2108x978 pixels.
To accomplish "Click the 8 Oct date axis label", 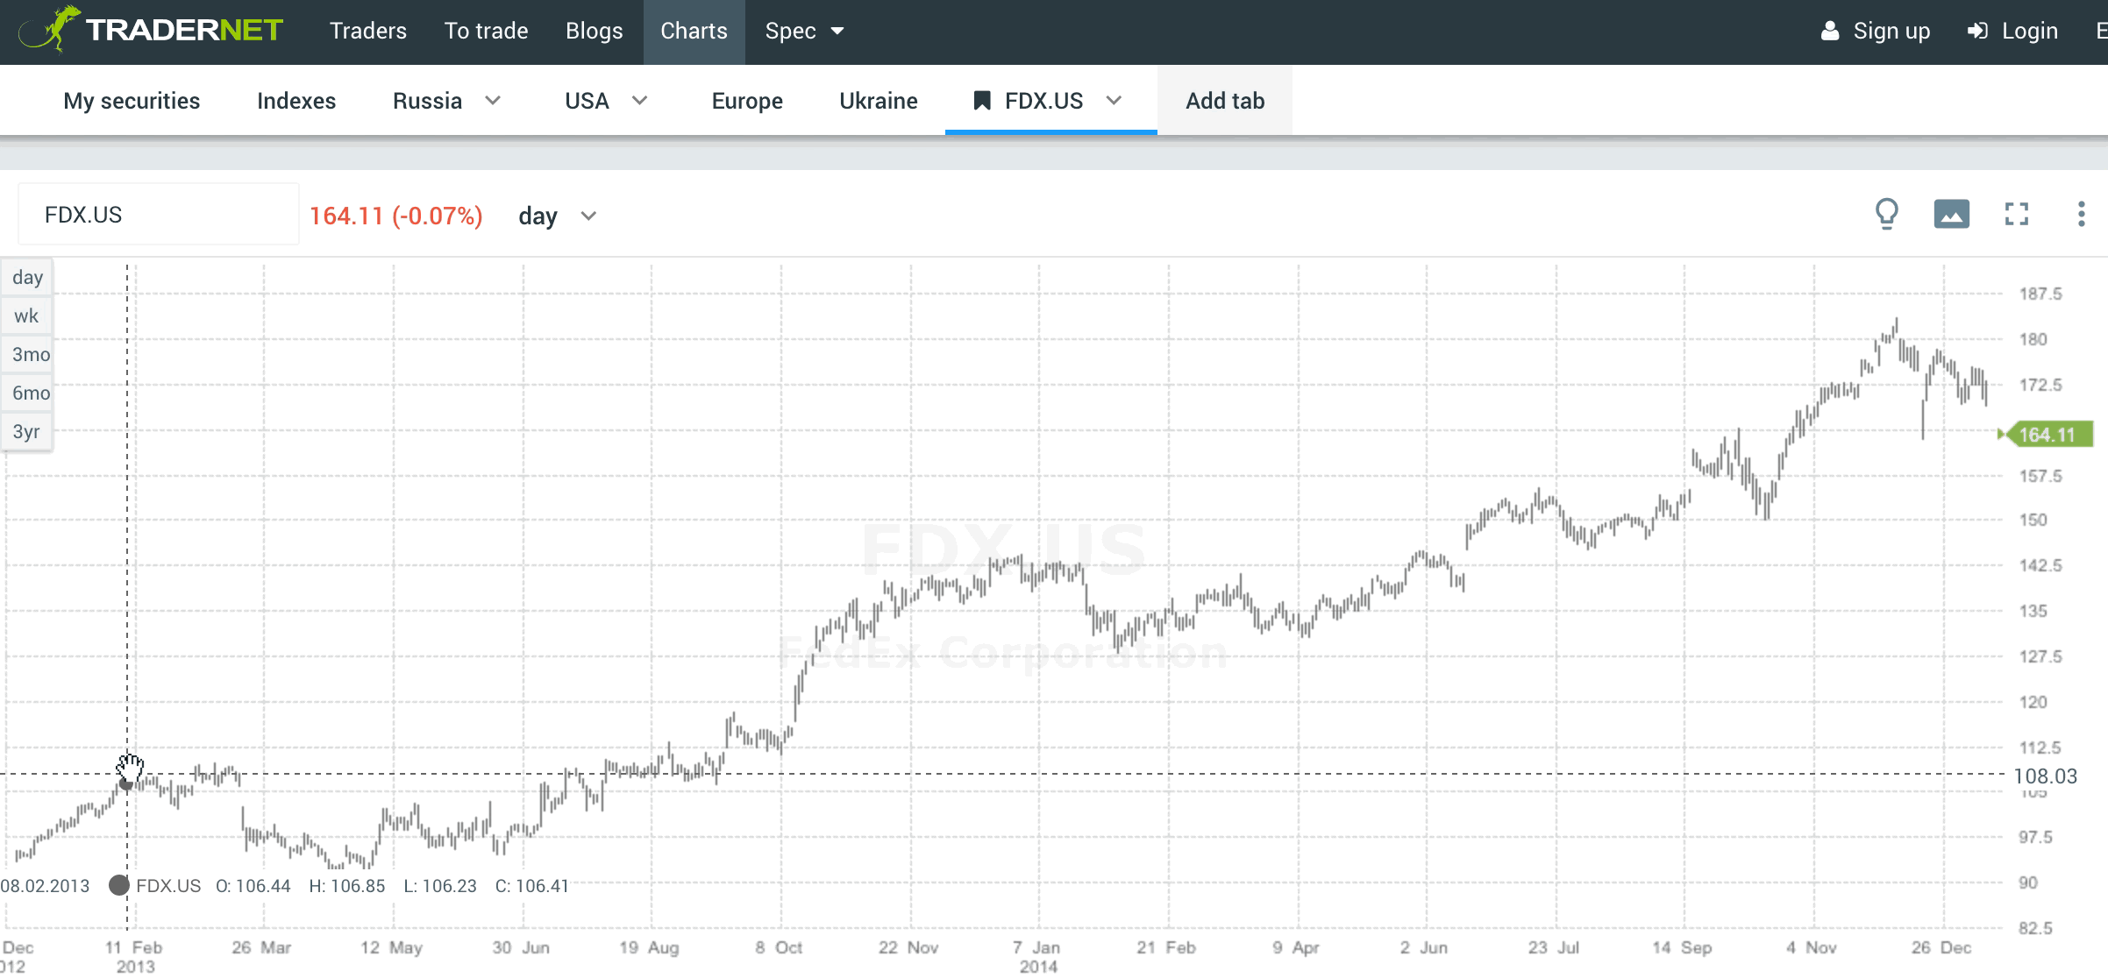I will [779, 947].
